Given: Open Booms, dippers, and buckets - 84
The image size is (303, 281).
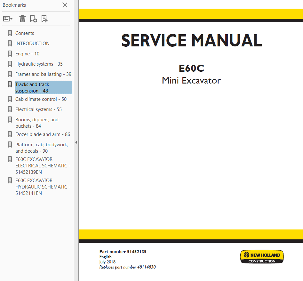Looking at the screenshot, I should click(x=37, y=123).
